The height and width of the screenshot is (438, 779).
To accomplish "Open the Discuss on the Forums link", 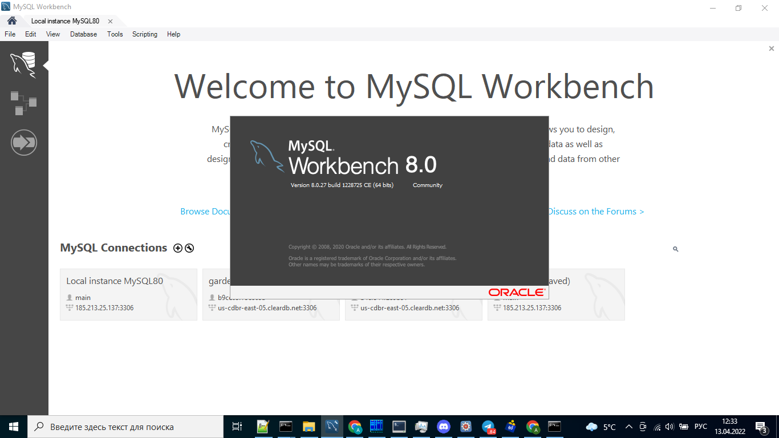I will (x=597, y=212).
